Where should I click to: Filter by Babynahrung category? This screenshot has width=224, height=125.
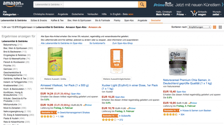[x=10, y=45]
